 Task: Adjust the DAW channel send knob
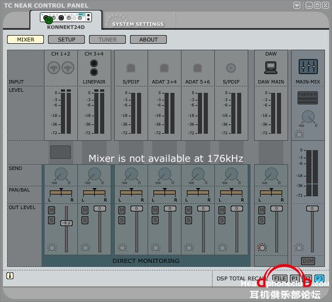271,174
